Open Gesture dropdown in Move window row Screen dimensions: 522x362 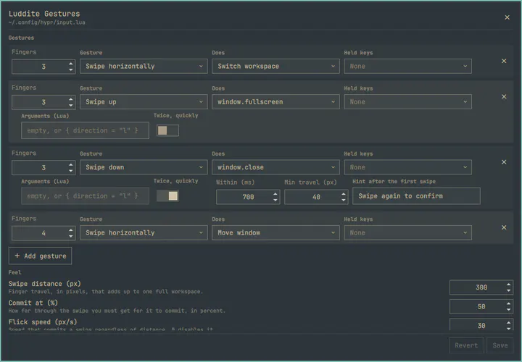144,232
